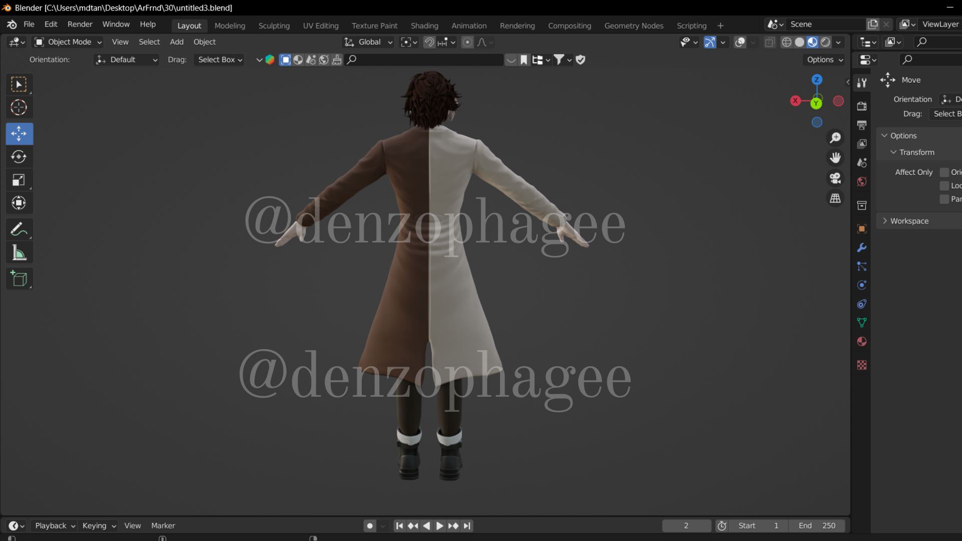Toggle proportional editing button

(x=467, y=43)
